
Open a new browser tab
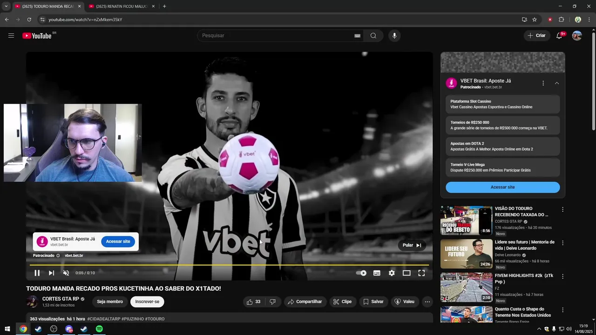(x=164, y=7)
